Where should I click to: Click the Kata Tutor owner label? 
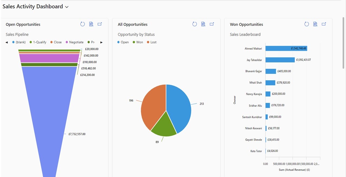pyautogui.click(x=256, y=151)
